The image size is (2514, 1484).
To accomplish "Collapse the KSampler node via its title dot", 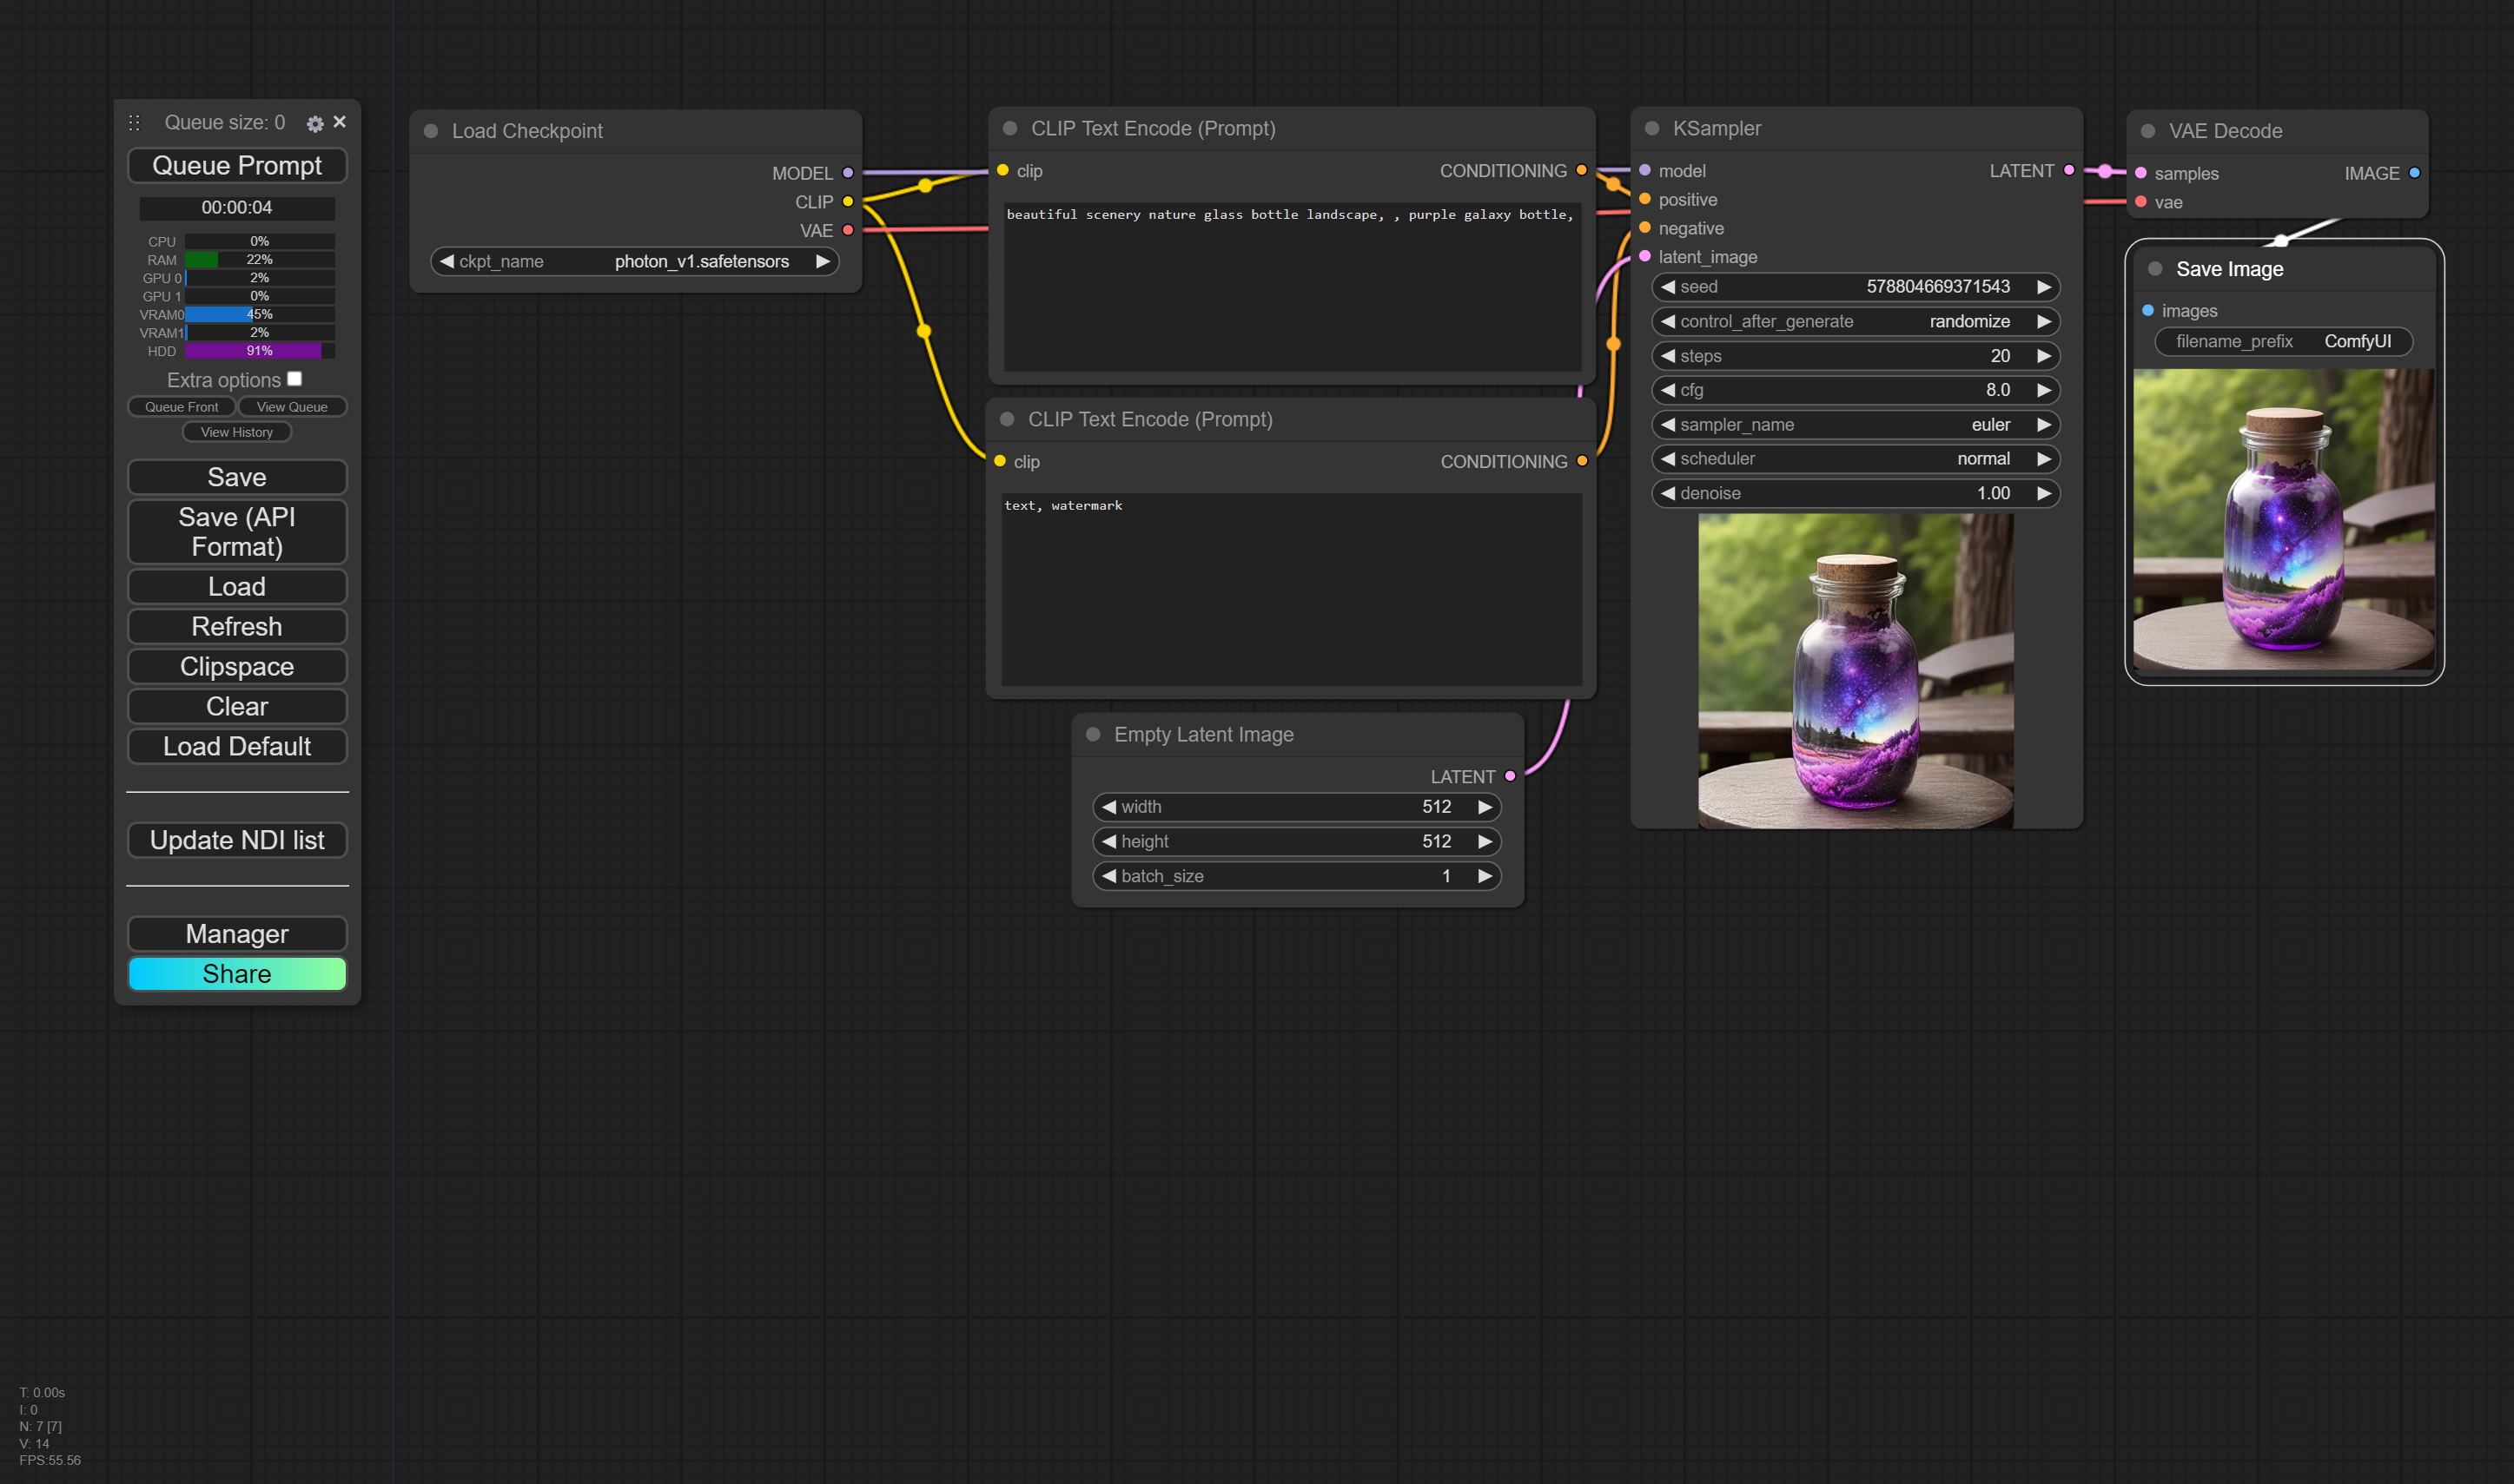I will coord(1651,128).
